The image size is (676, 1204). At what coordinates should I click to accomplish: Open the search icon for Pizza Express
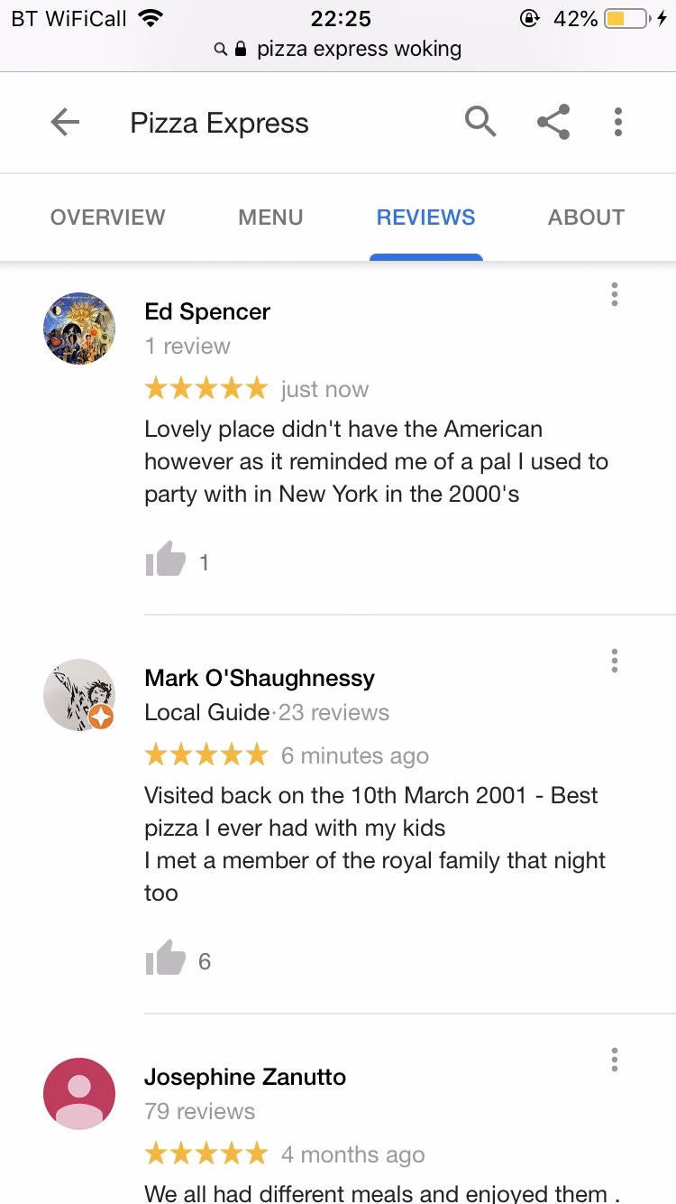tap(480, 122)
